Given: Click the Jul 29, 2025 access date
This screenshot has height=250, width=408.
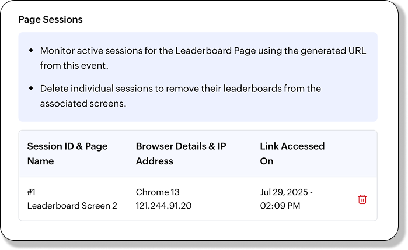Looking at the screenshot, I should [x=287, y=192].
